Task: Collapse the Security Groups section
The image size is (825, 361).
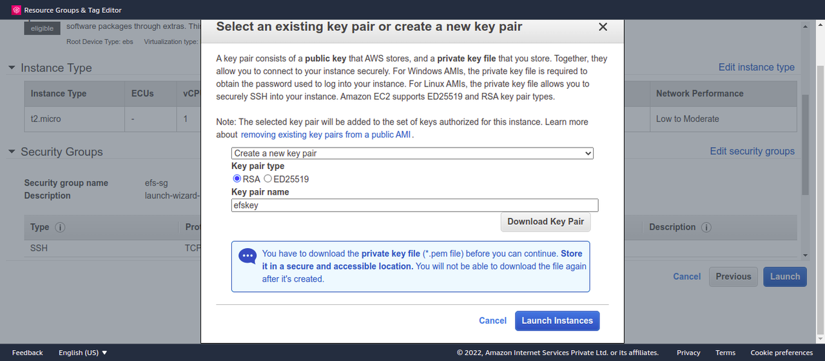Action: point(12,151)
